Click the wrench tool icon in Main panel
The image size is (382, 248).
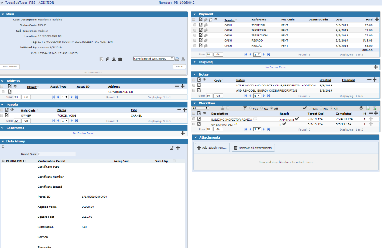107,59
